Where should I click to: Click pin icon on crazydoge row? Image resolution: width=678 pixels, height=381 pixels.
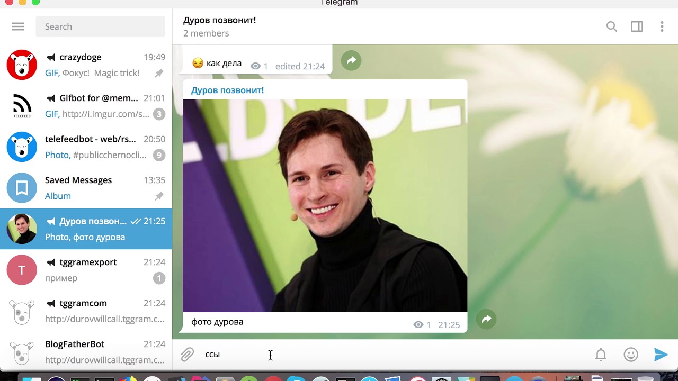click(159, 74)
